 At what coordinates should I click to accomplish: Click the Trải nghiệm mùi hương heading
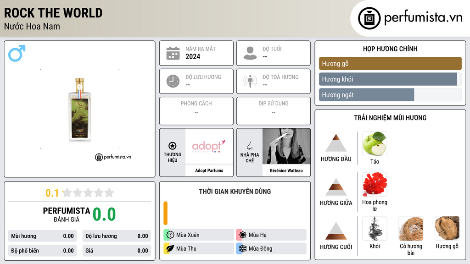point(390,118)
